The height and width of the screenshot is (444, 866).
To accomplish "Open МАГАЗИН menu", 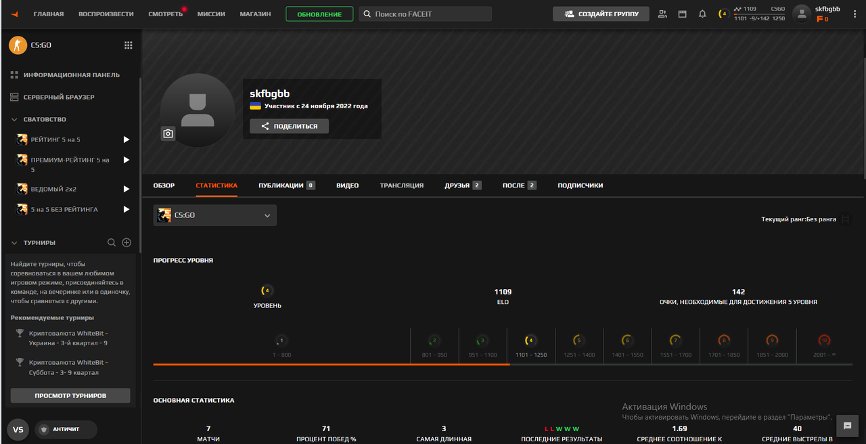I will (255, 14).
